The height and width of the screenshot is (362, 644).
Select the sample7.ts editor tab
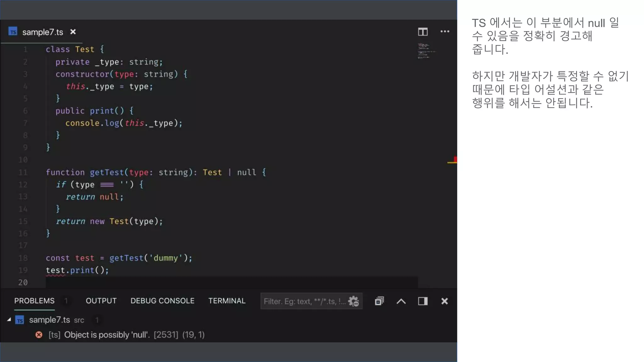[x=42, y=32]
